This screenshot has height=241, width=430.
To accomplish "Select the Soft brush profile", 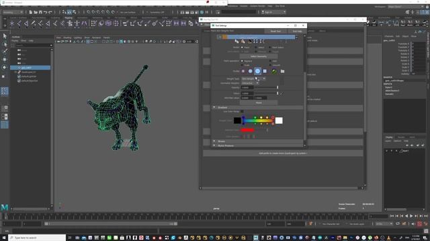I will click(251, 71).
